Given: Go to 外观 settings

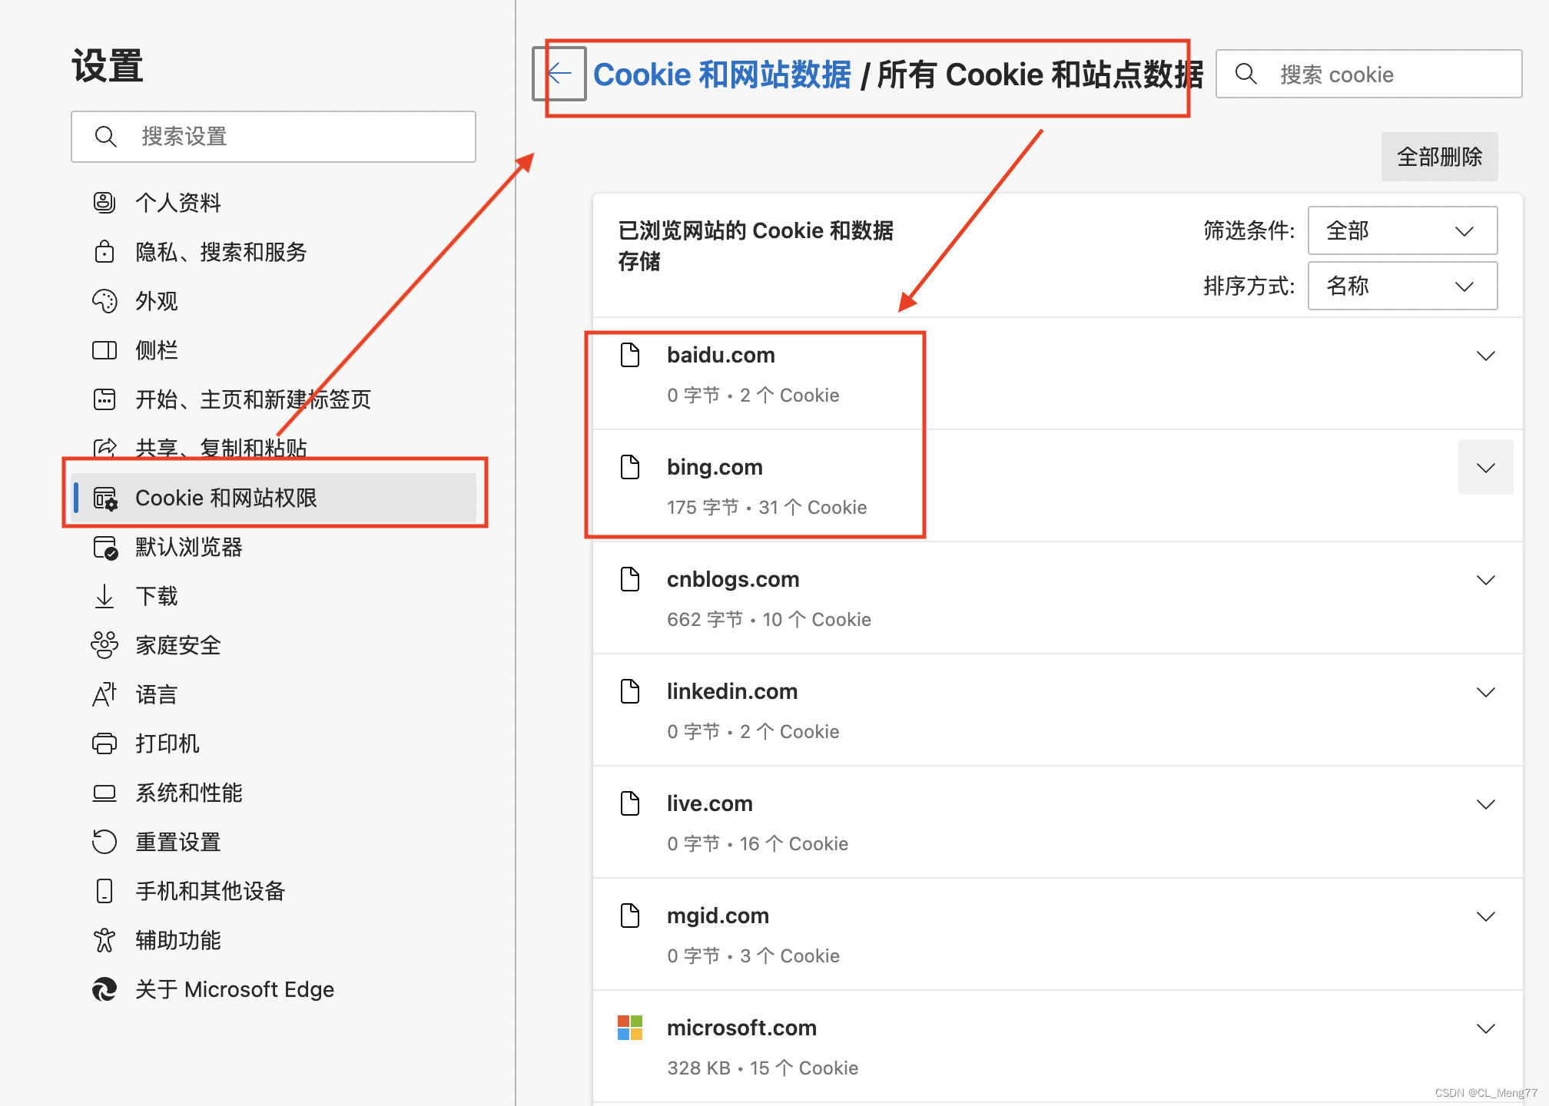Looking at the screenshot, I should (x=274, y=301).
